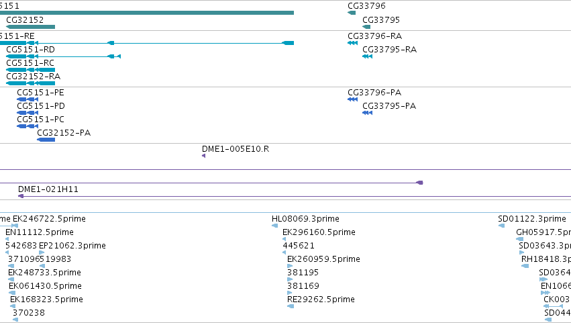
Task: Click the RE29262.5prime EST marker
Action: 291,306
